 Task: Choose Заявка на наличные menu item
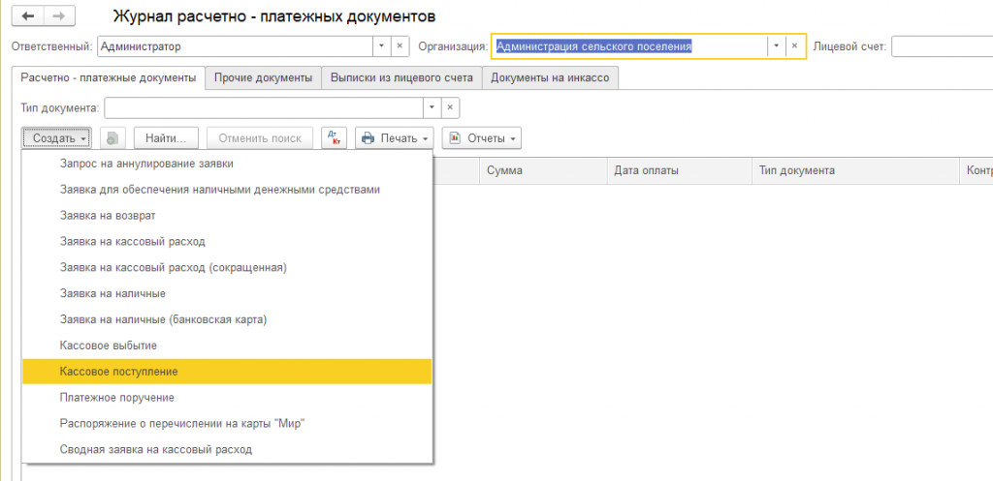(227, 294)
